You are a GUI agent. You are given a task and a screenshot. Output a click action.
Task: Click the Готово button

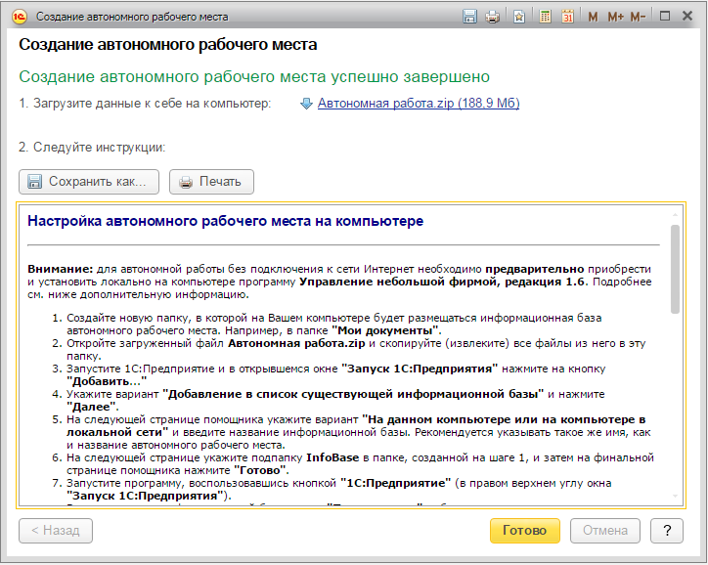tap(525, 531)
